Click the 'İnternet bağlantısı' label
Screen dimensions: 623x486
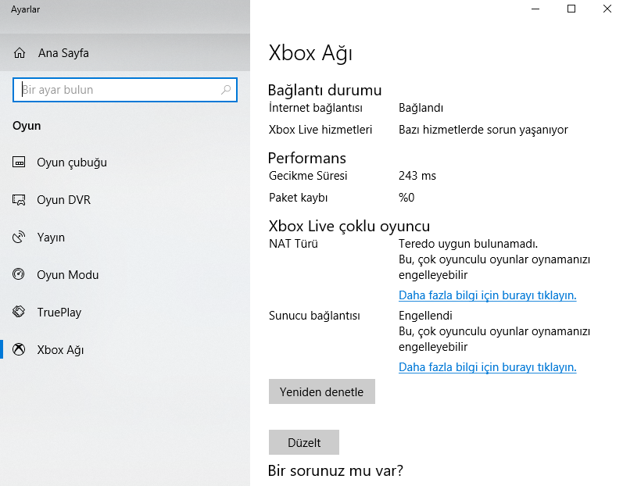pyautogui.click(x=316, y=108)
